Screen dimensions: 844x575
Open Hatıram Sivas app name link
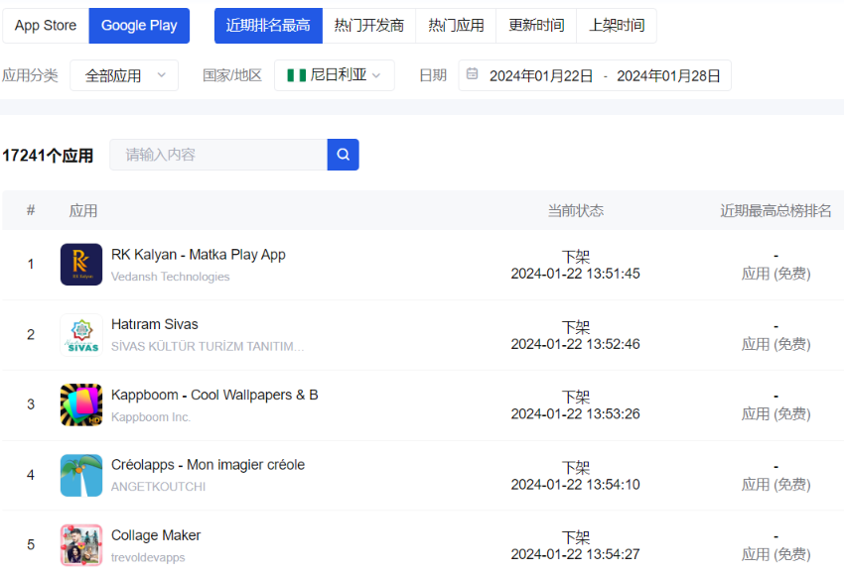pos(155,324)
